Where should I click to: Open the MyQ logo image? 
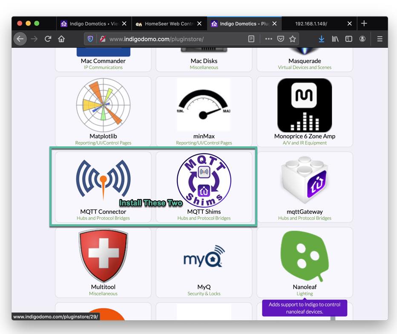pyautogui.click(x=204, y=256)
